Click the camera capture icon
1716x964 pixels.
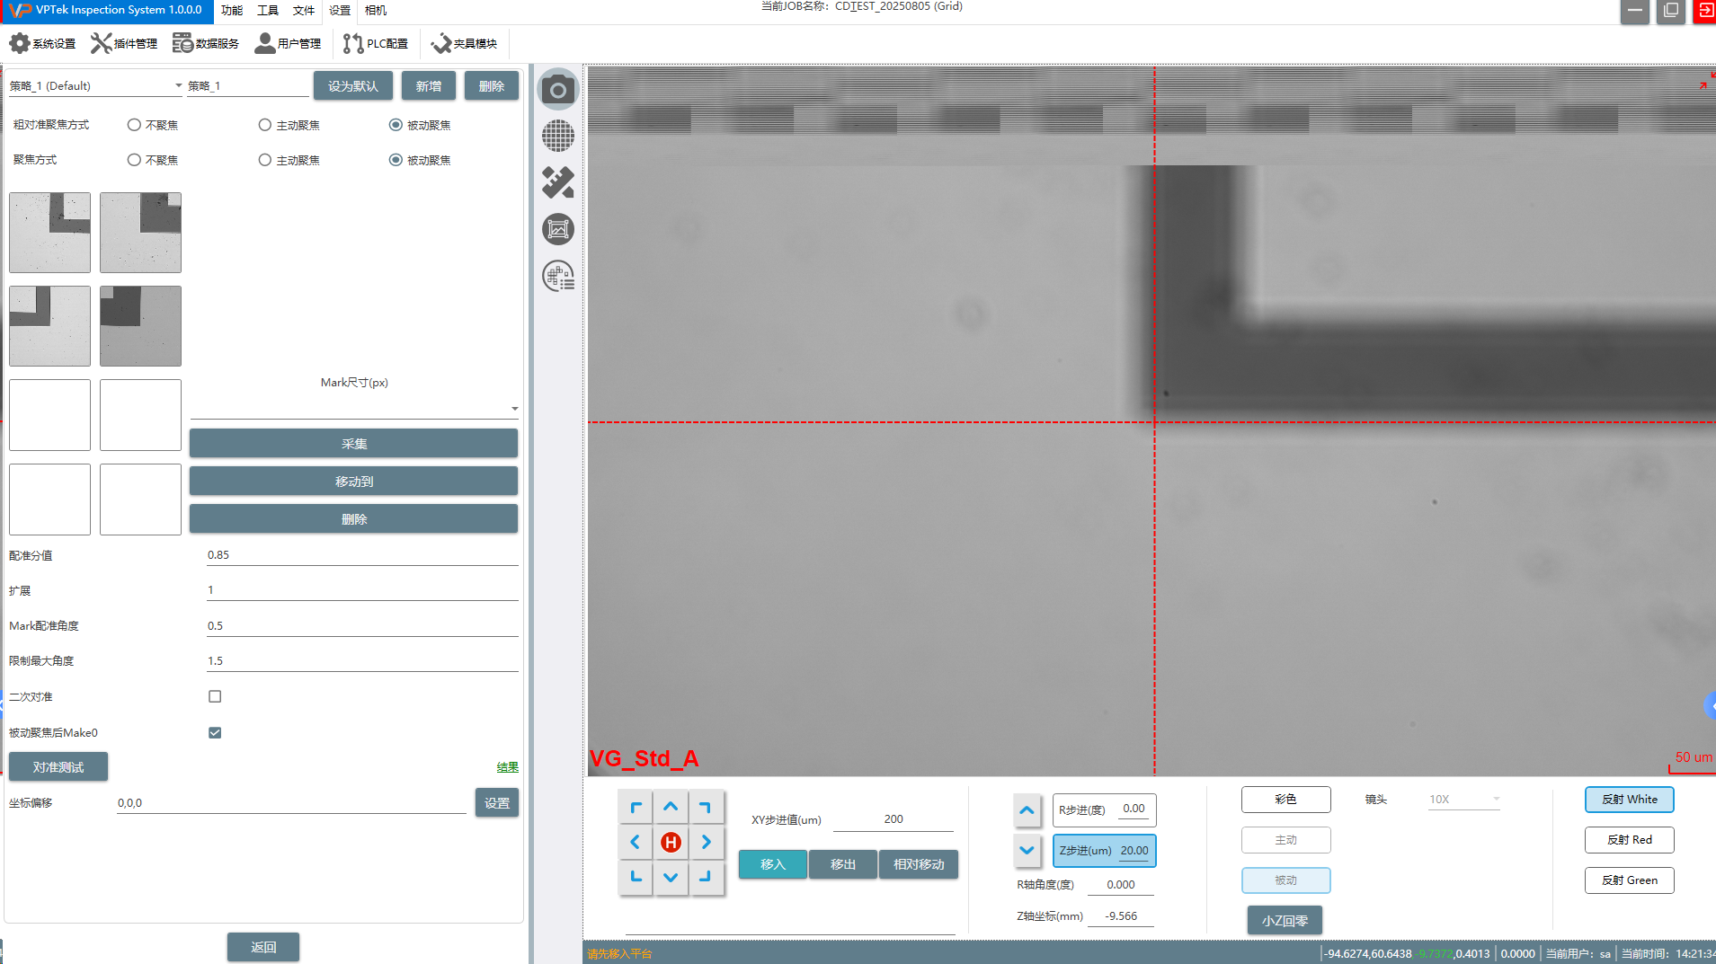557,90
